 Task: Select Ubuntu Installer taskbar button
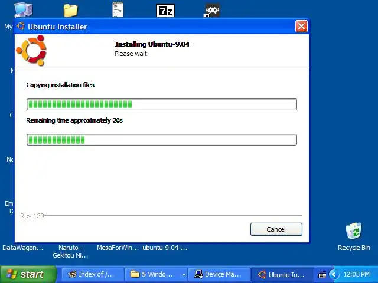point(282,275)
